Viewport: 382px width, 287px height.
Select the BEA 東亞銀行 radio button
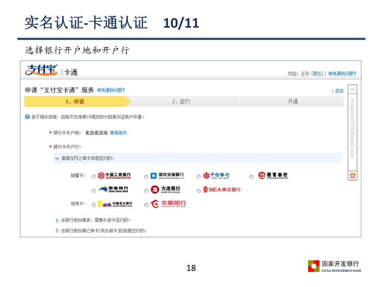tap(199, 191)
